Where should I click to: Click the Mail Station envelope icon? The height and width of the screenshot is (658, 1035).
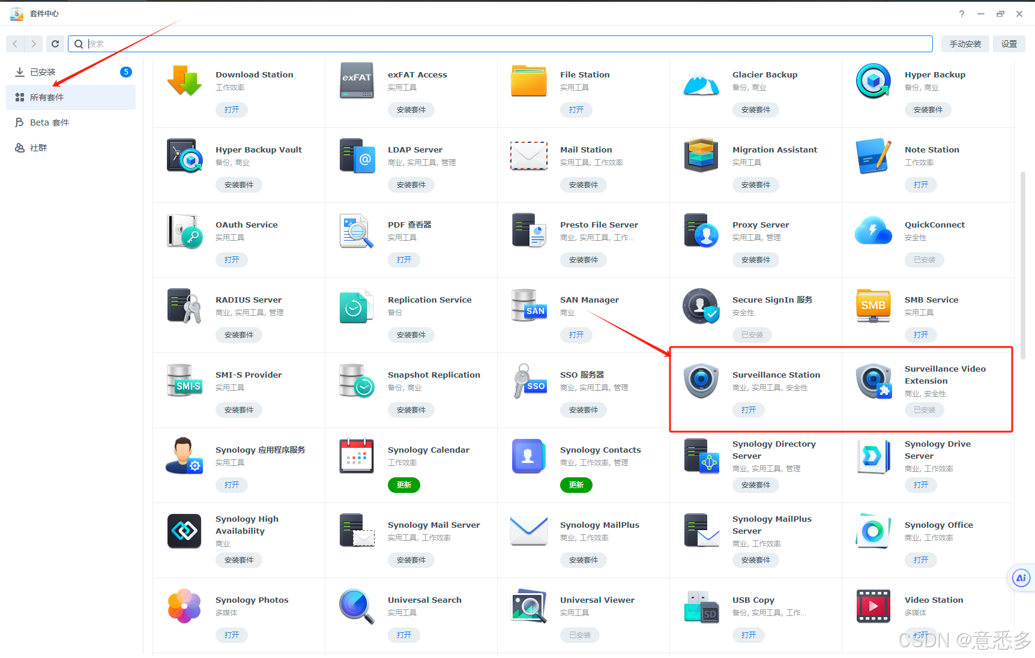(x=529, y=155)
